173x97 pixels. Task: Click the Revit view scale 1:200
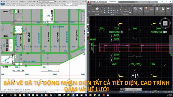tap(4, 90)
